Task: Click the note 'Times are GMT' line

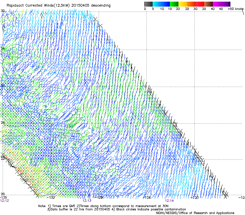Action: 103,206
